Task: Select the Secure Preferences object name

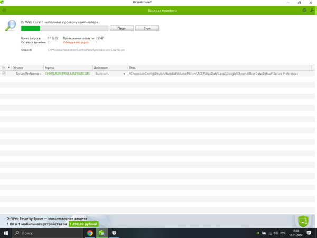Action: (29, 74)
